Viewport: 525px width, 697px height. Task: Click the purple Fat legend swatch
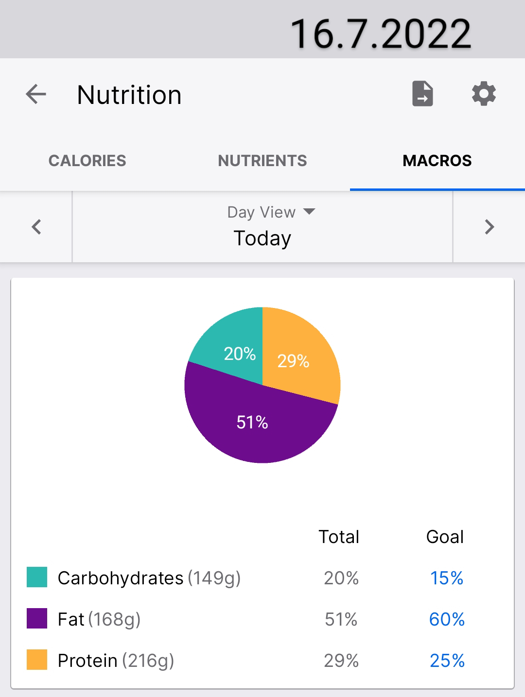(x=37, y=619)
